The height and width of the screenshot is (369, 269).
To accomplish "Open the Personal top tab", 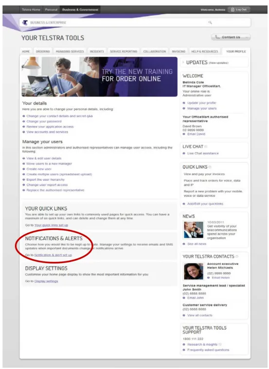I will point(51,10).
